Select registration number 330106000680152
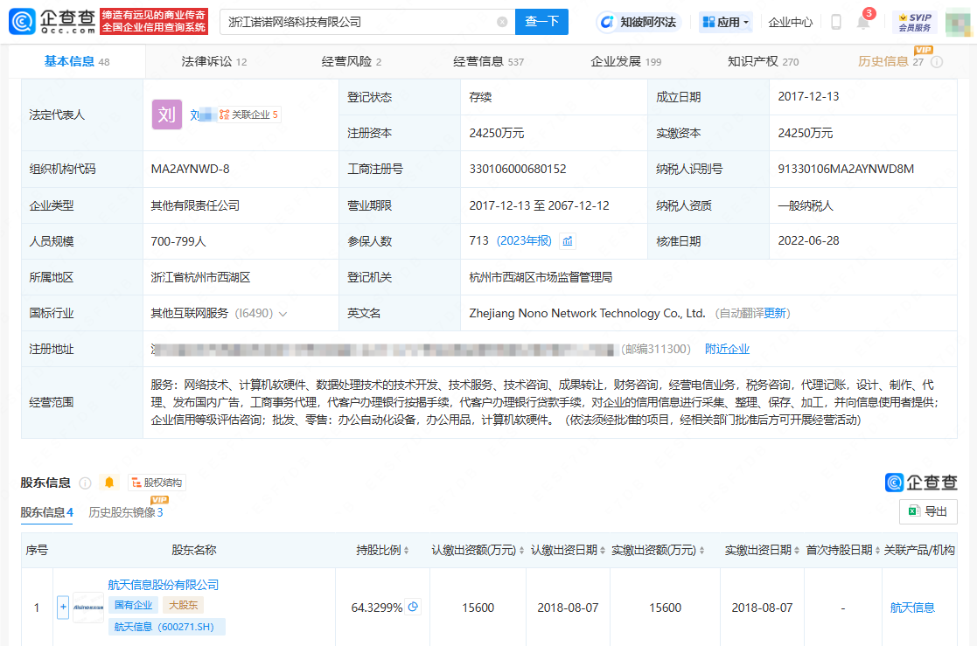The image size is (977, 646). pos(518,169)
